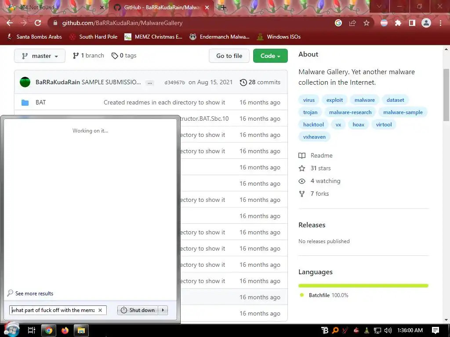The height and width of the screenshot is (337, 450).
Task: Select the hacktool topic tag
Action: click(x=313, y=125)
